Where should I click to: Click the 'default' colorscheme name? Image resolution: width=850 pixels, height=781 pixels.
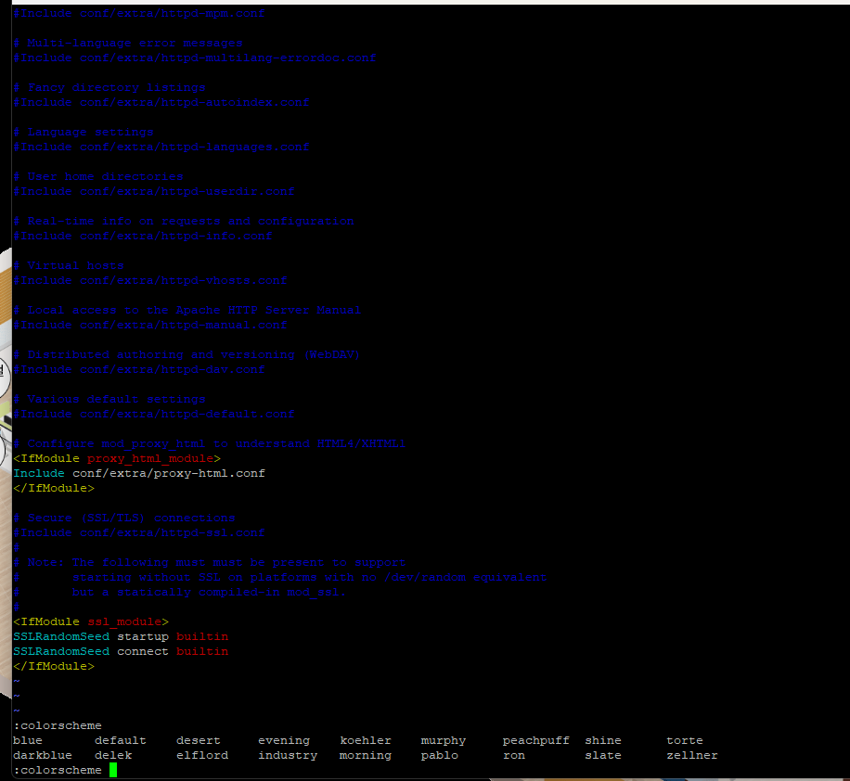pos(121,740)
